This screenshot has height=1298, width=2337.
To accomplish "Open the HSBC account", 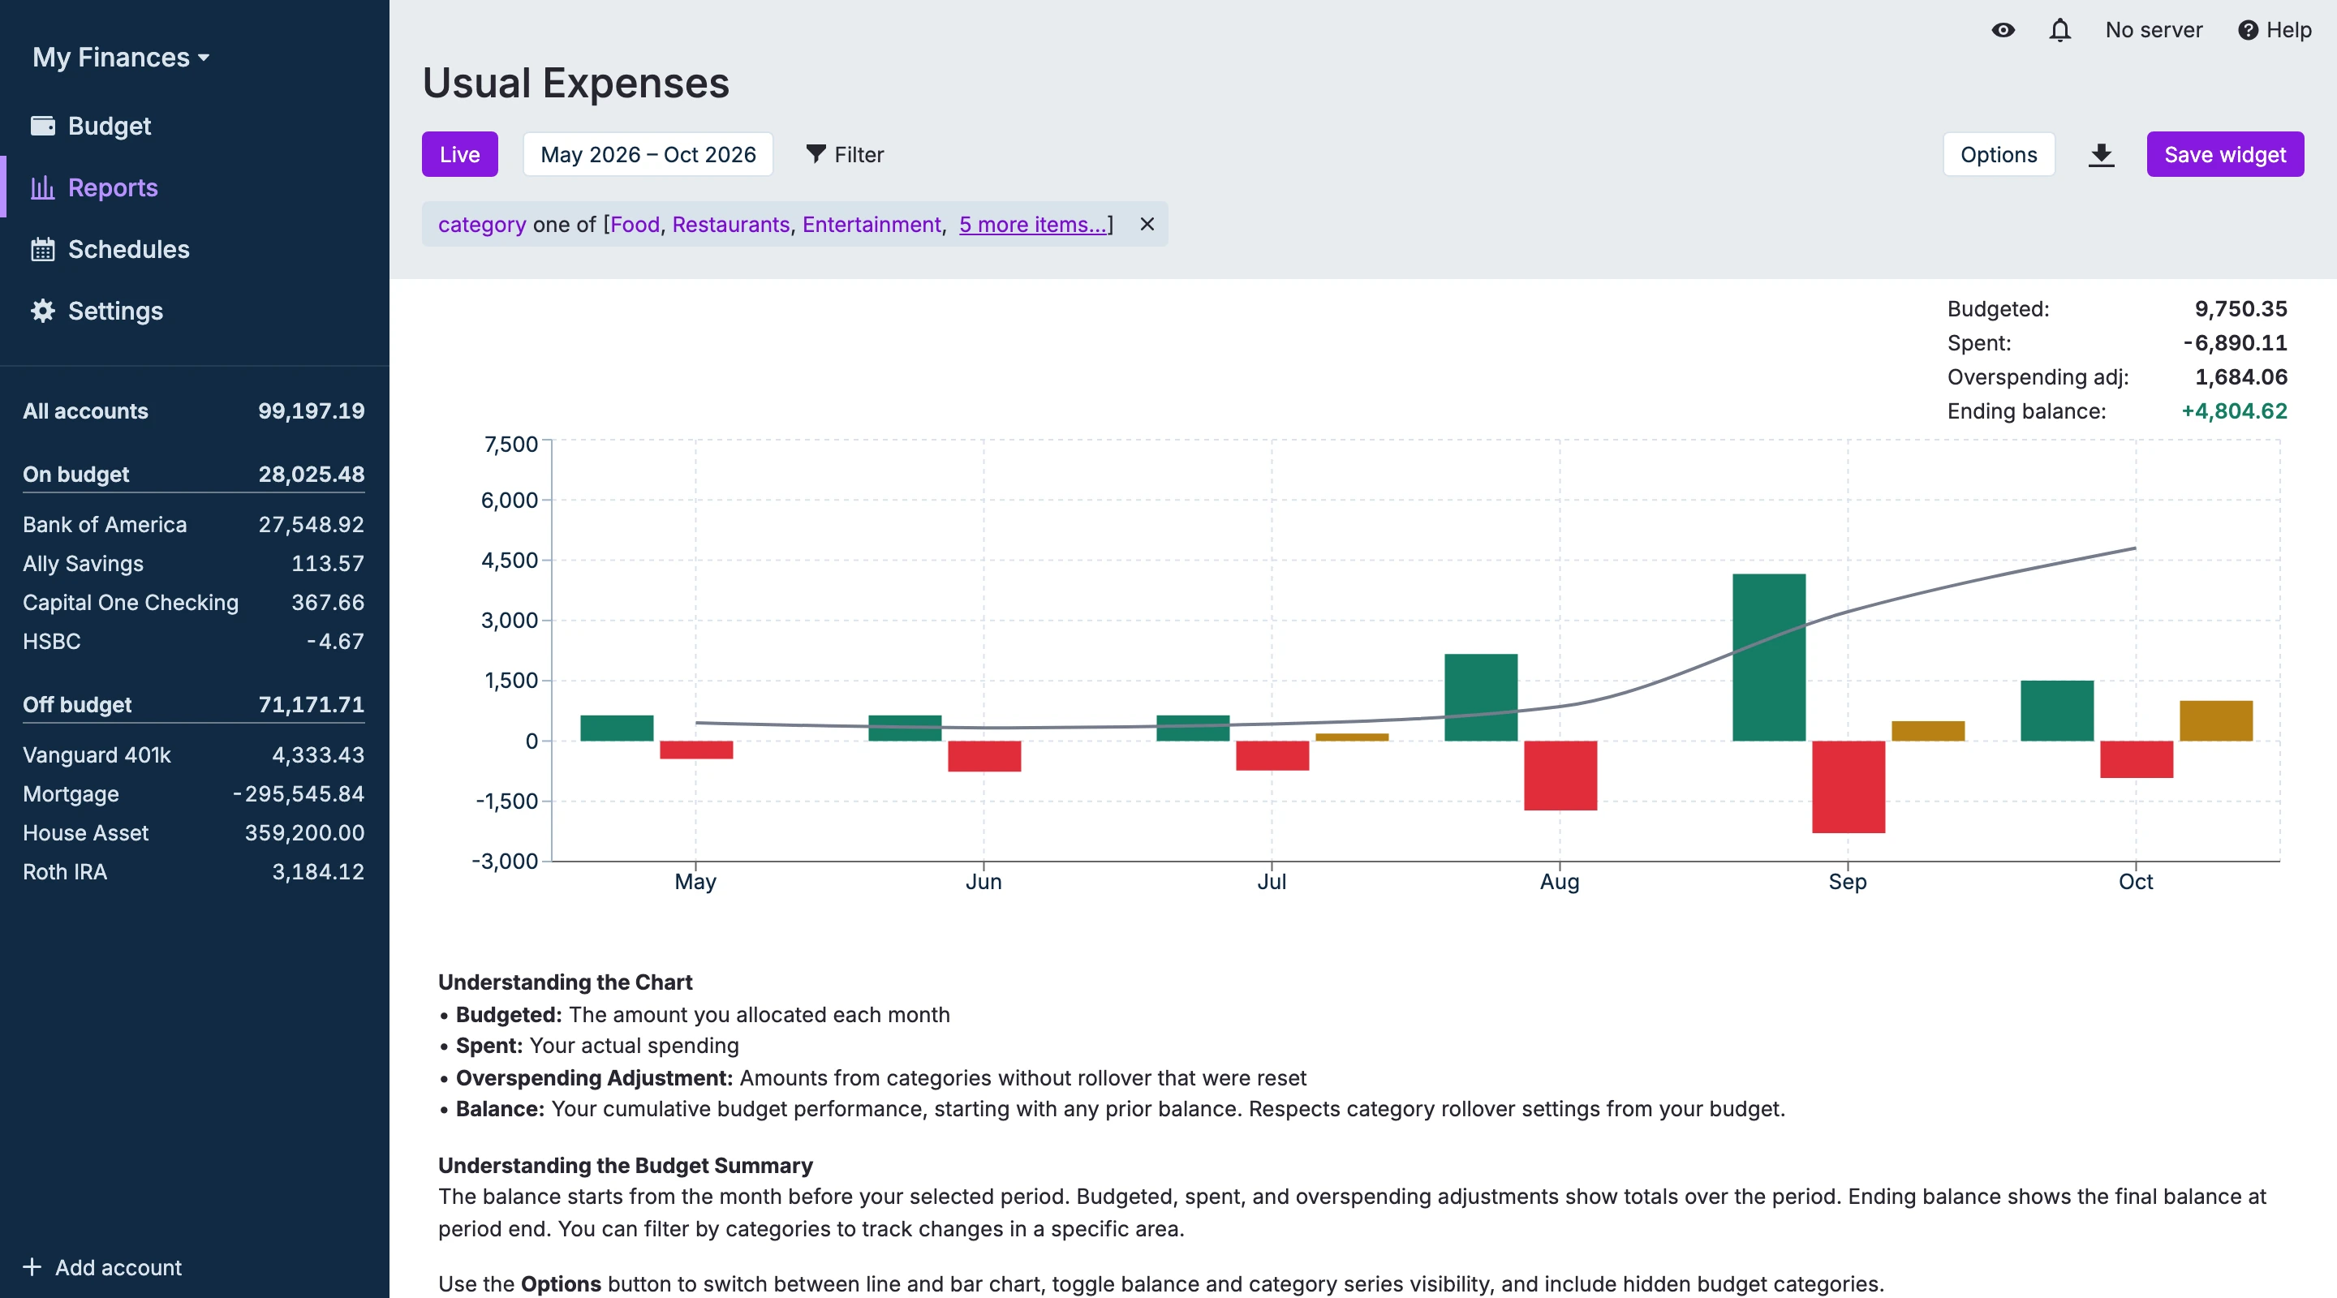I will point(194,641).
